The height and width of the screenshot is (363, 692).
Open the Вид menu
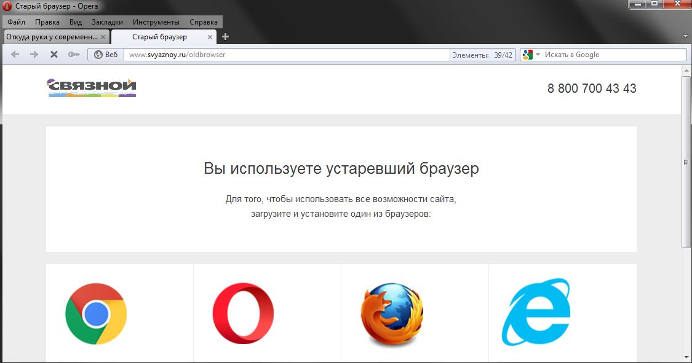[x=76, y=22]
